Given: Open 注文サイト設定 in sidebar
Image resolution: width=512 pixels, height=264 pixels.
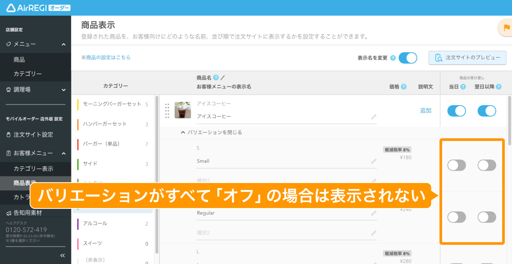Looking at the screenshot, I should 33,135.
